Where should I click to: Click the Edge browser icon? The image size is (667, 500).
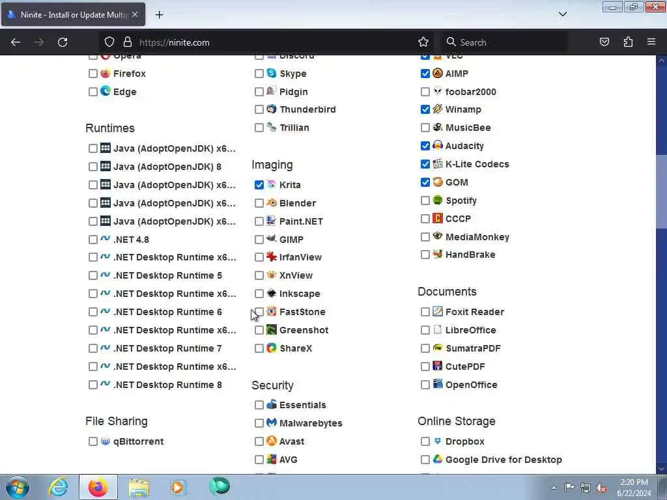coord(106,91)
